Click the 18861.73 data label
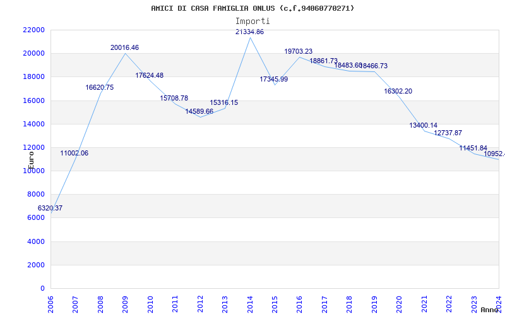Screen dimensions: 505x316 [323, 61]
